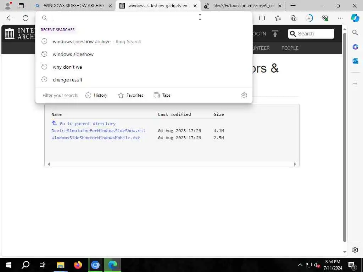
Task: Click the network tray icon
Action: point(309,265)
